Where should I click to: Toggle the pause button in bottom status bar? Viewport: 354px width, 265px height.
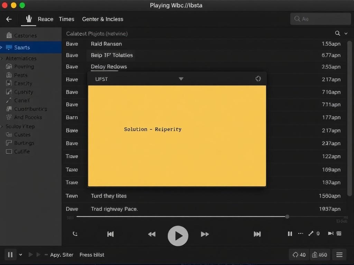(x=10, y=255)
